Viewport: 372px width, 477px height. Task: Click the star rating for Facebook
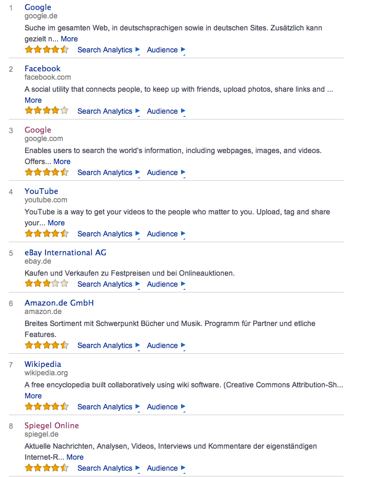coord(47,111)
